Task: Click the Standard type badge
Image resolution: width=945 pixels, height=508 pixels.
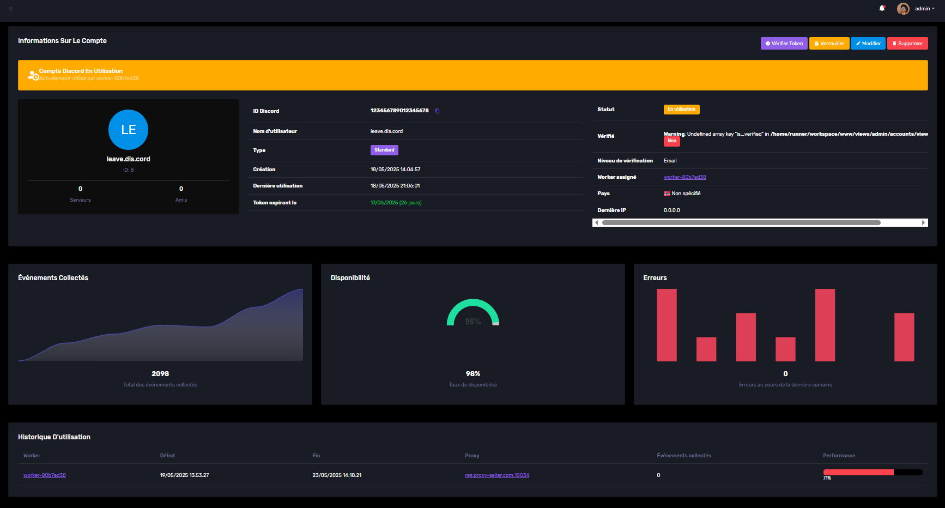Action: [384, 150]
